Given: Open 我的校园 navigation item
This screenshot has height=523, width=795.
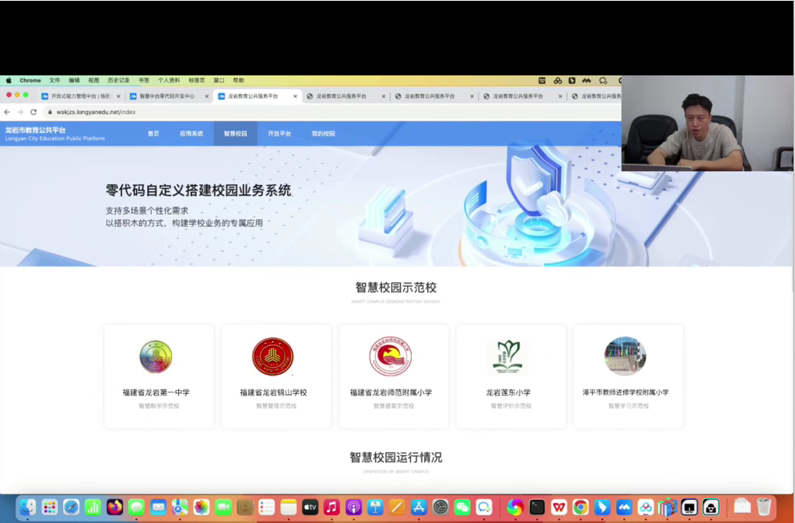Looking at the screenshot, I should point(323,134).
